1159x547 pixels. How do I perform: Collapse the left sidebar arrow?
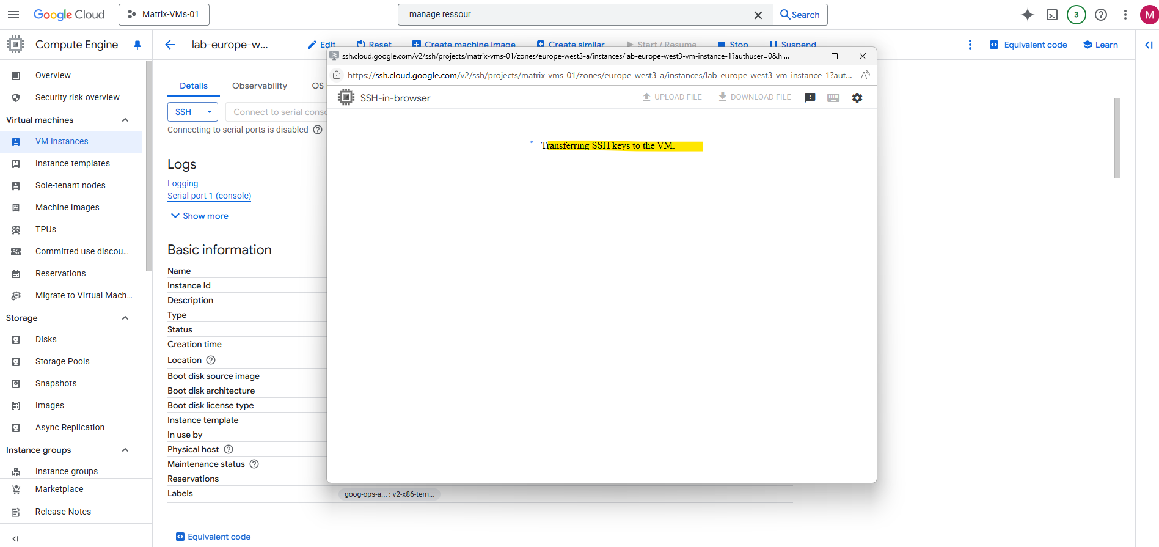15,538
